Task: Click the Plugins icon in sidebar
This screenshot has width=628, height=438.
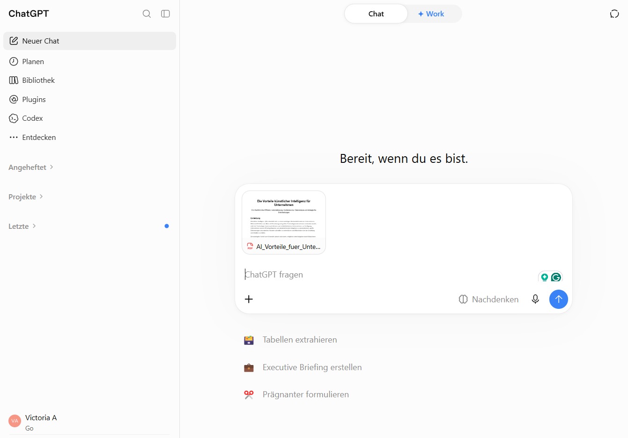Action: [14, 99]
